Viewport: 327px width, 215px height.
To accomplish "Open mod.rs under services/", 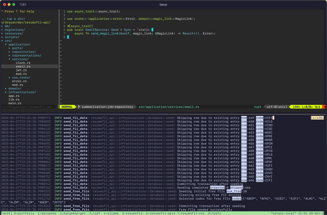I will coord(21,74).
